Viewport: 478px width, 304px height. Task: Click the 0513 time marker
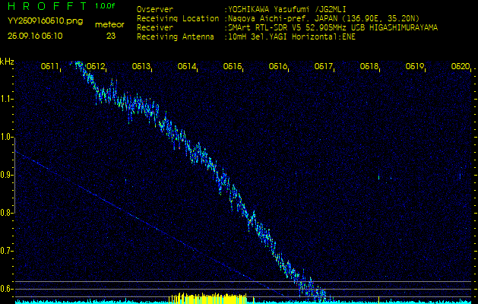coord(141,67)
